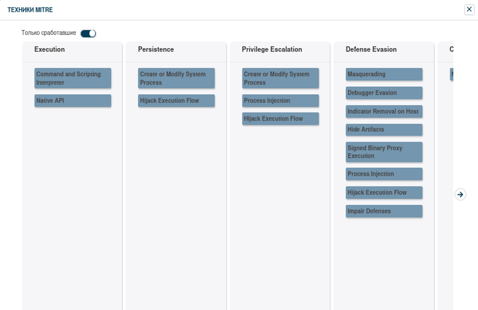Click the partially visible technique in last column
478x310 pixels.
click(452, 74)
